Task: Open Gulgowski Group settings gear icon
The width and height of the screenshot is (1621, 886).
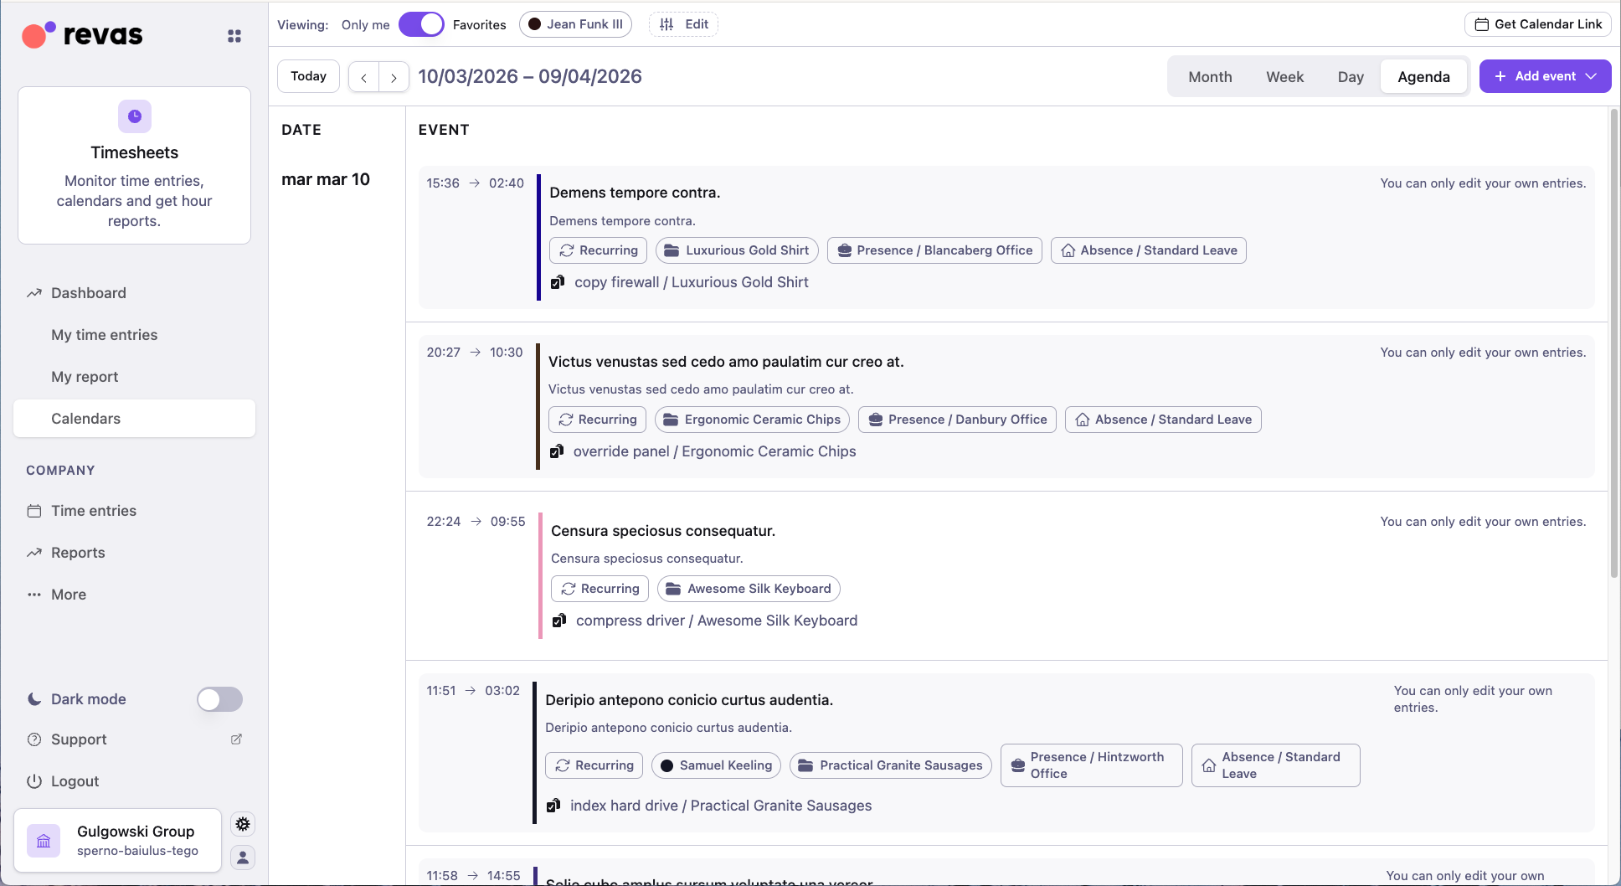Action: click(x=243, y=823)
